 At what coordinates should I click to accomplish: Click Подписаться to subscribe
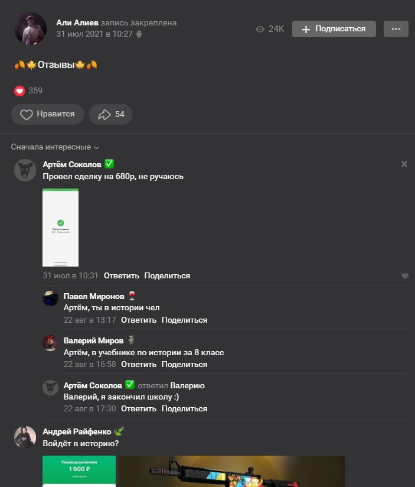(334, 29)
